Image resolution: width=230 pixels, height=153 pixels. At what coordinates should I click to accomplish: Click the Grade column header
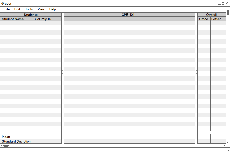[204, 19]
